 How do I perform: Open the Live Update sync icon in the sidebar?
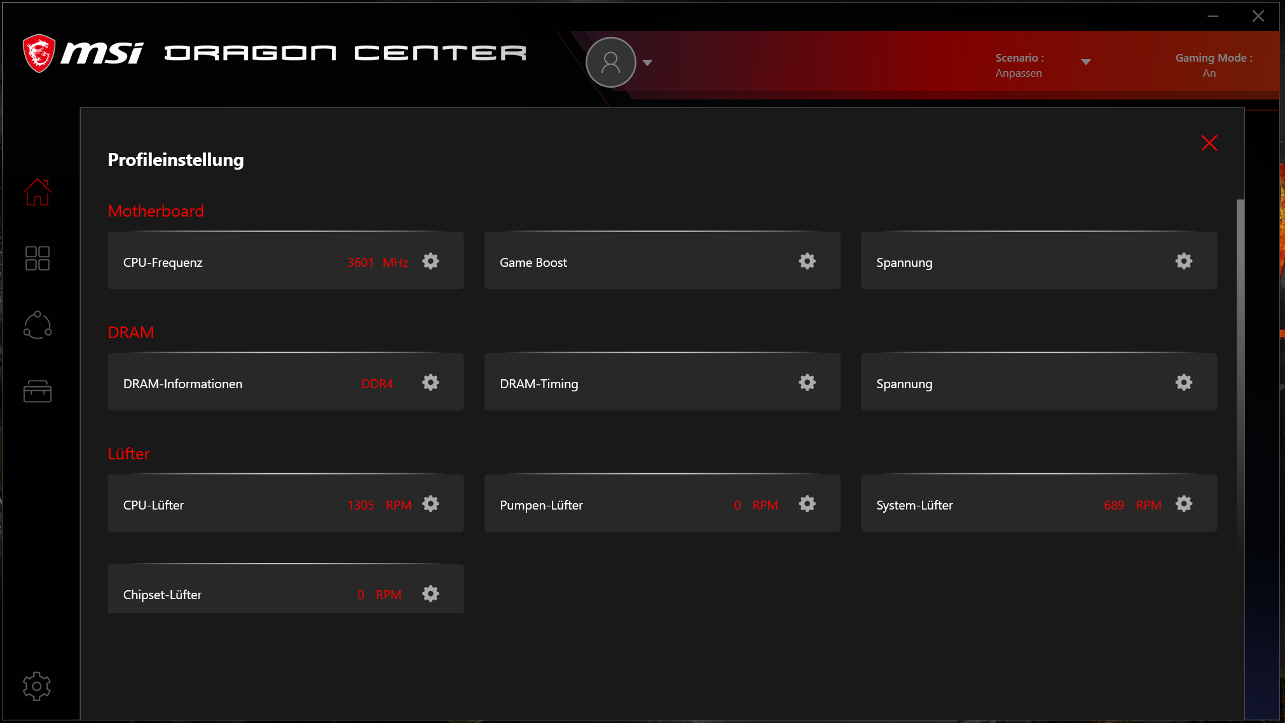click(38, 325)
